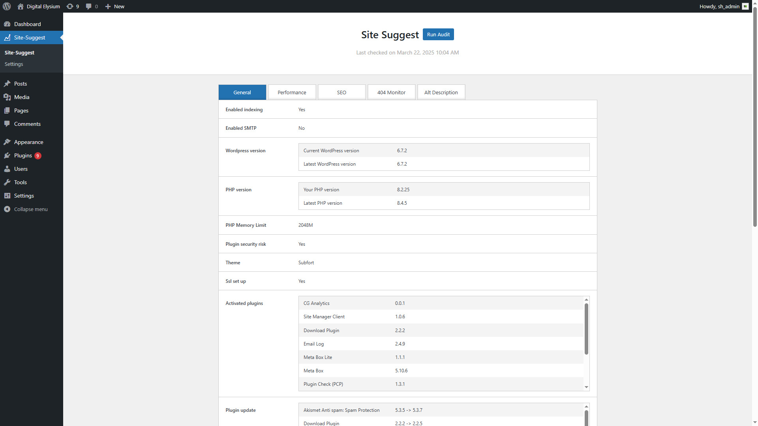Open the Plugins menu with 9 badge
This screenshot has height=426, width=758.
[23, 155]
